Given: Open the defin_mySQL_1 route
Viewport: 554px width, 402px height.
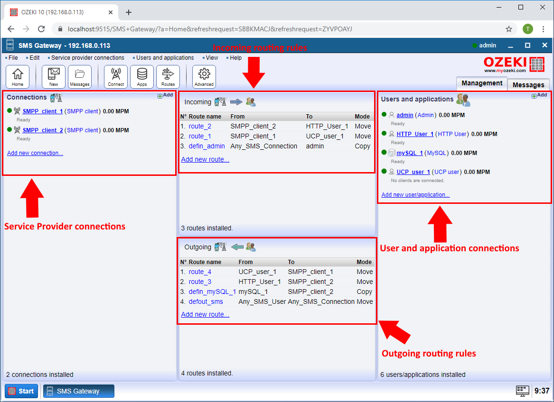Looking at the screenshot, I should [x=212, y=292].
